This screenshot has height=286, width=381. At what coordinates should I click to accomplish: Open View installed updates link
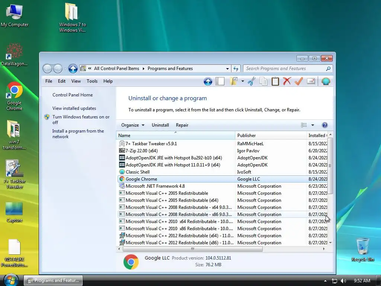pyautogui.click(x=74, y=108)
